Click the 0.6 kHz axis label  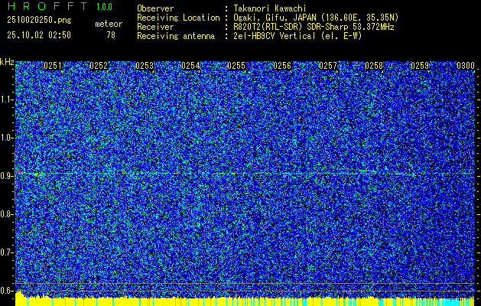[x=6, y=291]
